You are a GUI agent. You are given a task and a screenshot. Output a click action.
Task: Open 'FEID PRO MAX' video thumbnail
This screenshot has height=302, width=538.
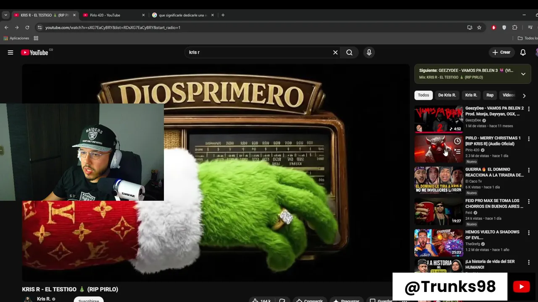(x=439, y=211)
